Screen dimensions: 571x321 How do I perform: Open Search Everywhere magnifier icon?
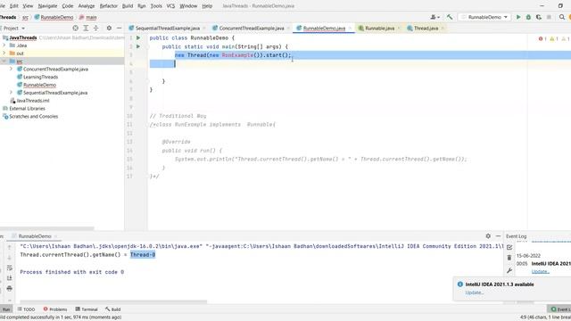pos(562,17)
